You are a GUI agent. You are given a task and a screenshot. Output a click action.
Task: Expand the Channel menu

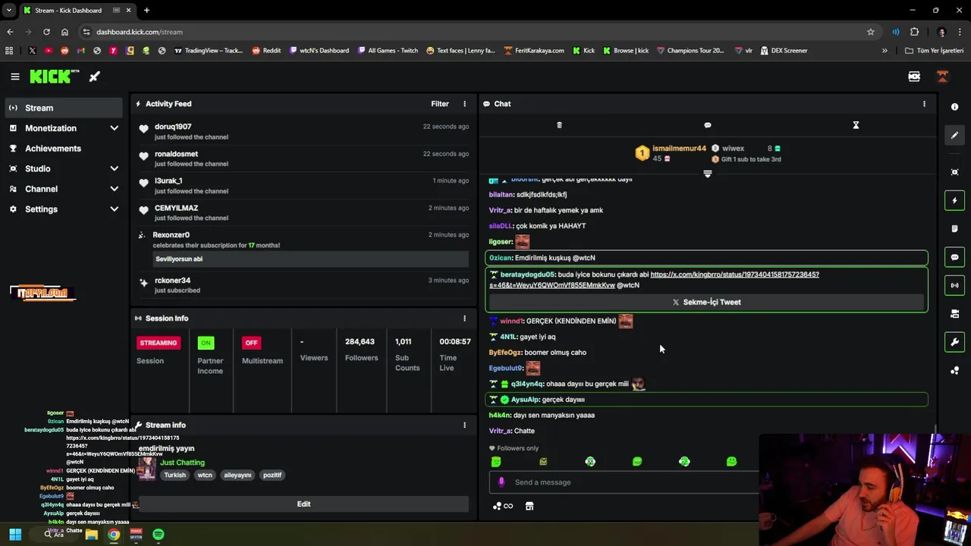click(x=64, y=189)
